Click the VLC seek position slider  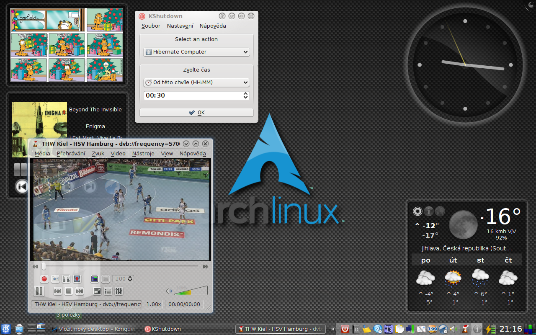tap(120, 266)
